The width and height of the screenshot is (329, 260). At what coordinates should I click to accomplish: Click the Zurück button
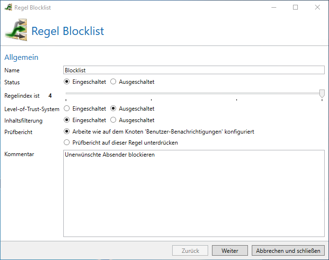click(190, 250)
